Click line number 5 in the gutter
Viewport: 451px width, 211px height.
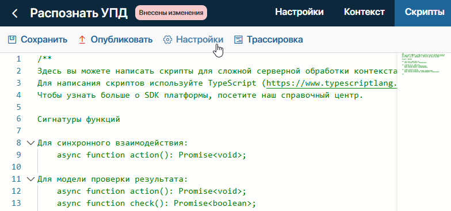click(x=18, y=107)
